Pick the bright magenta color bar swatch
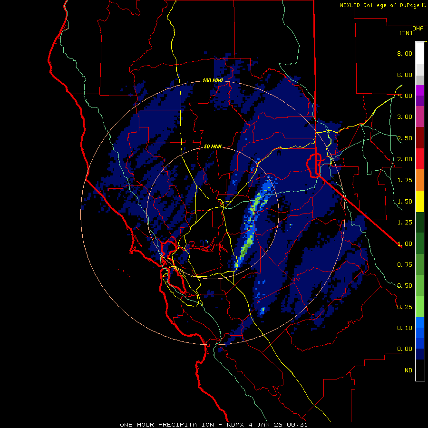428x428 pixels. [420, 90]
